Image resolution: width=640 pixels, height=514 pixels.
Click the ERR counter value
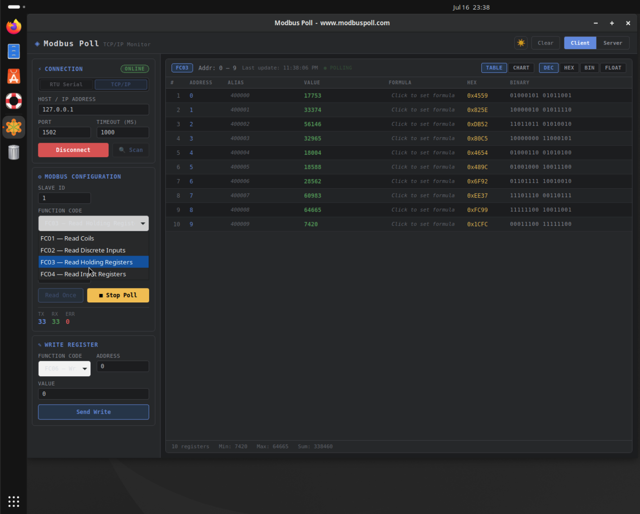pos(68,322)
